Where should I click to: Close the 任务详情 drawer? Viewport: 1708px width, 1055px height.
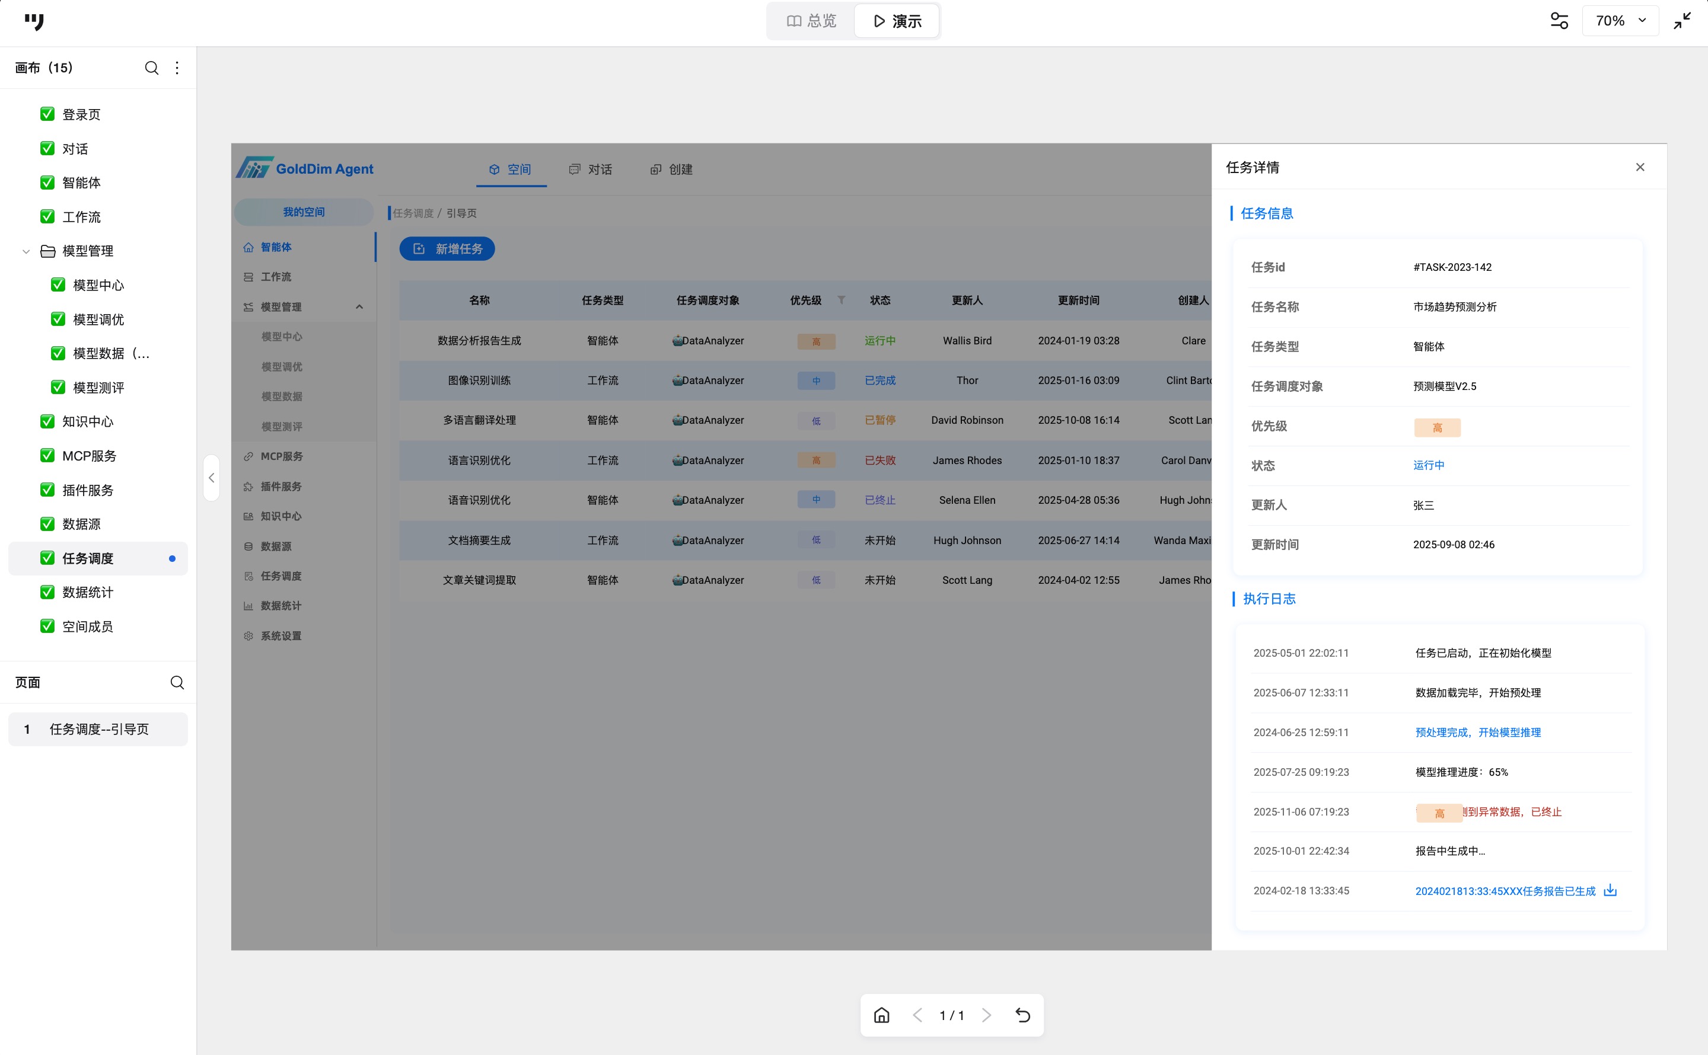click(x=1640, y=168)
